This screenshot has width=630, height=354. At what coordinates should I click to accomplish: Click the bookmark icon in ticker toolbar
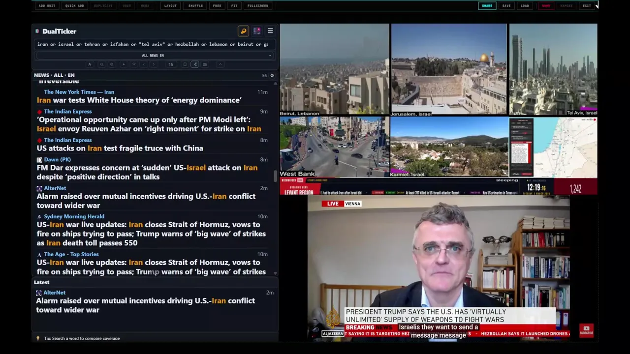point(185,64)
